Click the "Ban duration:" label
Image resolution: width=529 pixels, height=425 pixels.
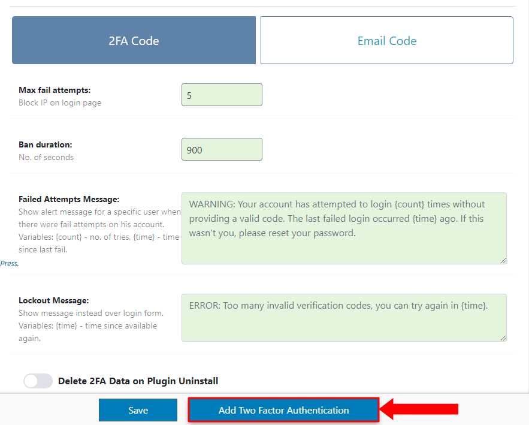tap(46, 145)
